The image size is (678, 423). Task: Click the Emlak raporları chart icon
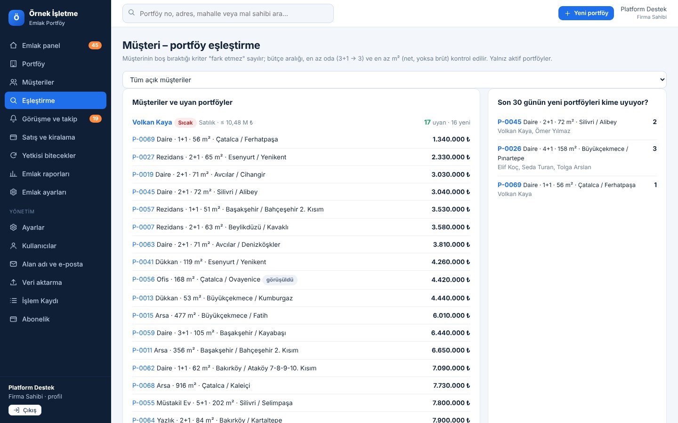(x=13, y=174)
